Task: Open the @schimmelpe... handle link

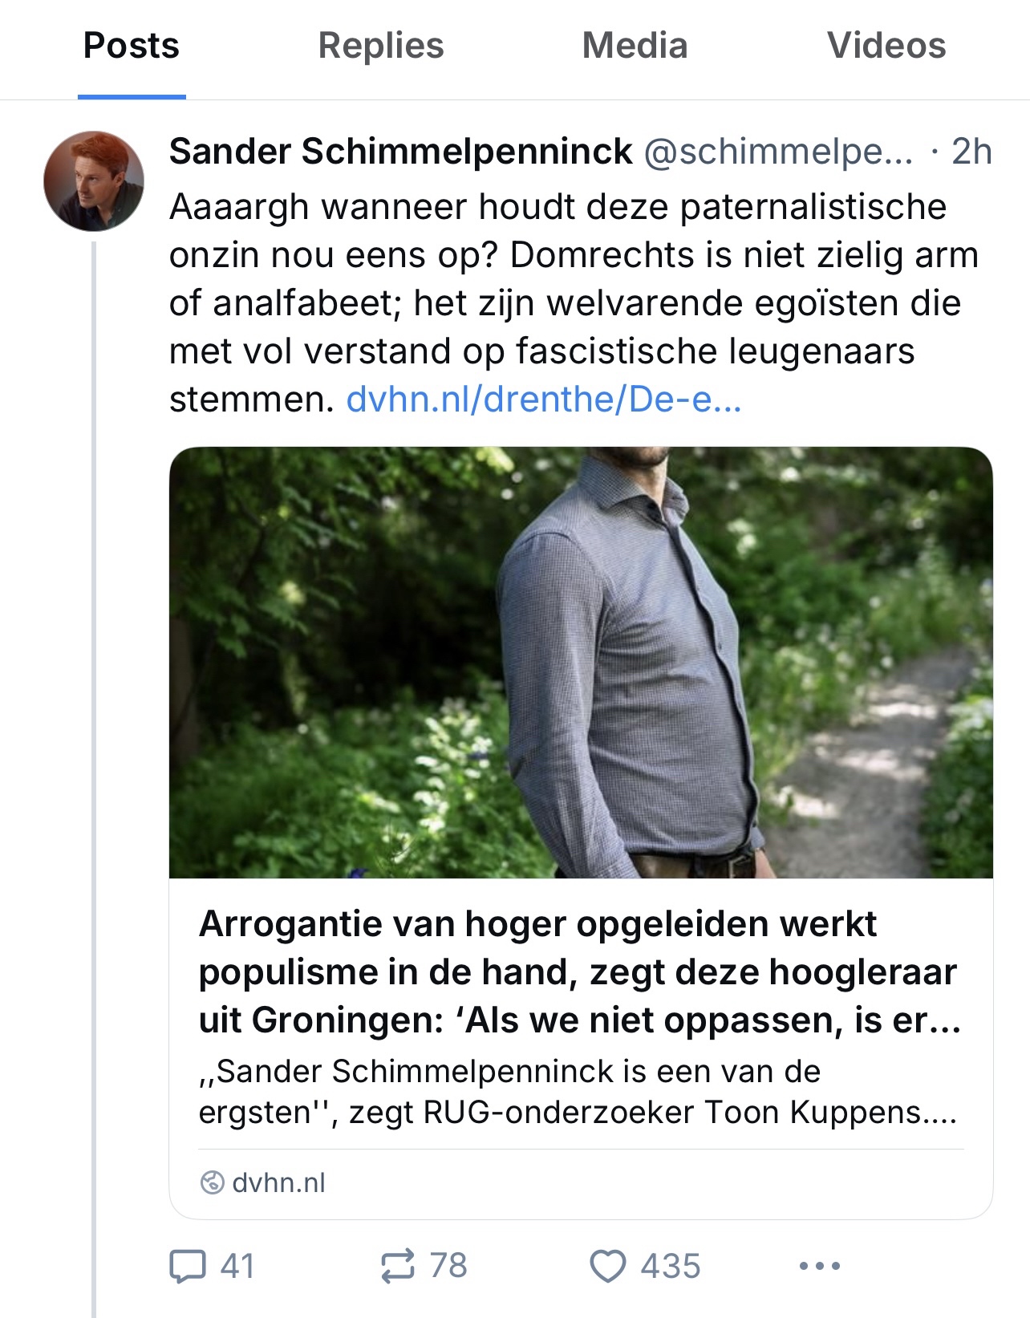Action: (778, 152)
